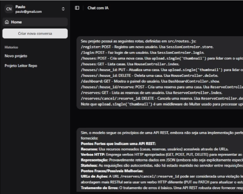Click the Home house icon
Screen dimensions: 243x194
7,22
